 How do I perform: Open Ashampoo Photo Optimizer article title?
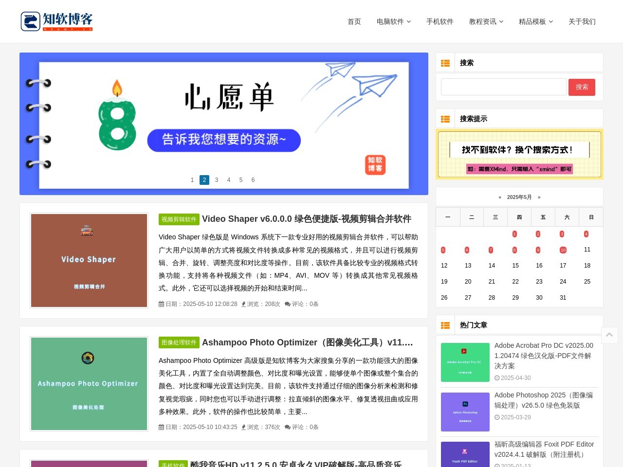coord(308,342)
